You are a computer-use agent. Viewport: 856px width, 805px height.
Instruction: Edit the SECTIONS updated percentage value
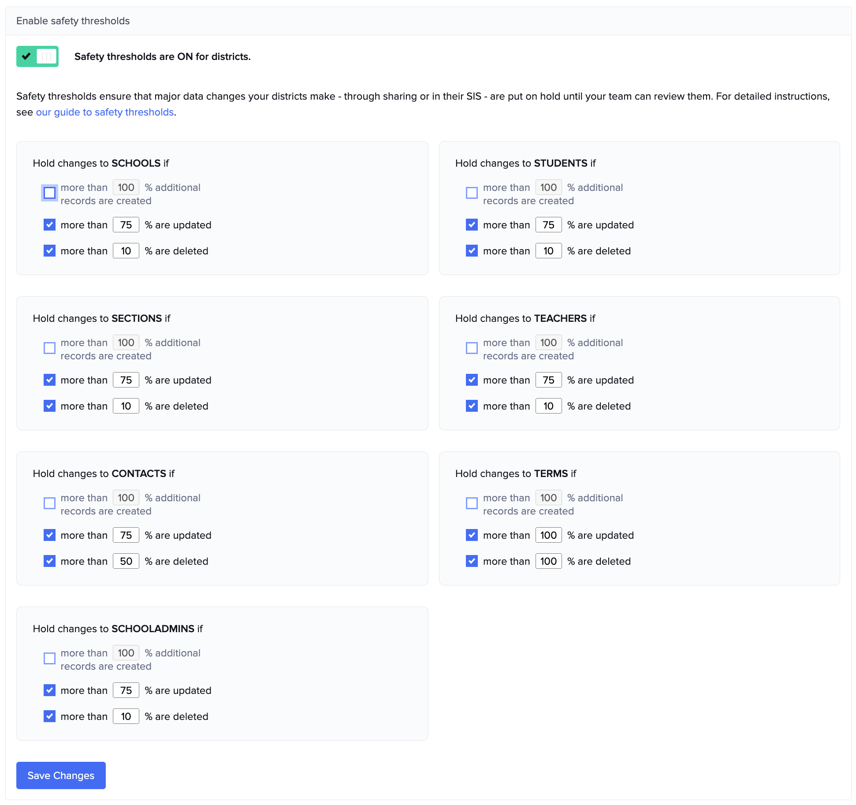(126, 380)
